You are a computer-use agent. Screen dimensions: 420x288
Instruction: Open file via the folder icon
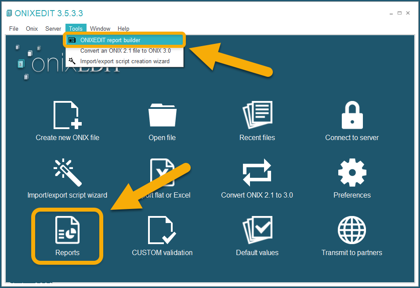click(162, 115)
